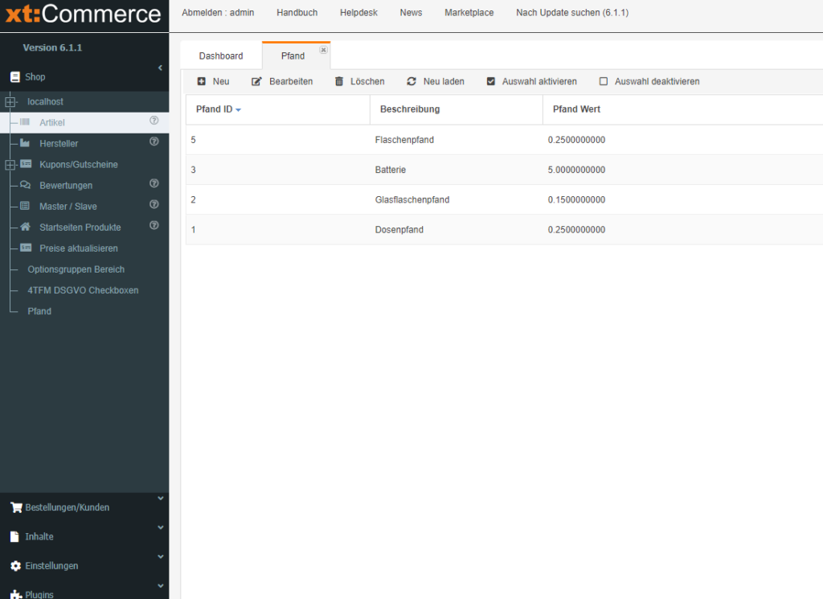Click help icon beside Bewertungen
This screenshot has height=599, width=823.
click(x=154, y=183)
